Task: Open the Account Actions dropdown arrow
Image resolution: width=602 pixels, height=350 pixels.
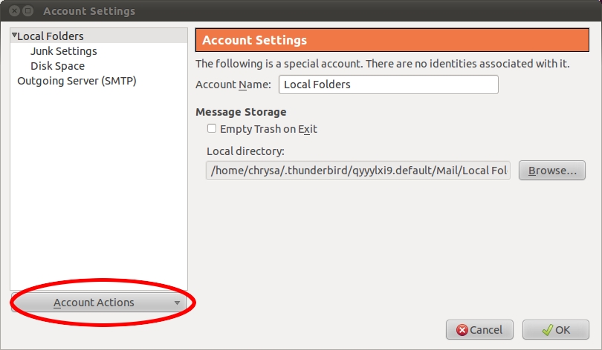Action: pyautogui.click(x=177, y=303)
